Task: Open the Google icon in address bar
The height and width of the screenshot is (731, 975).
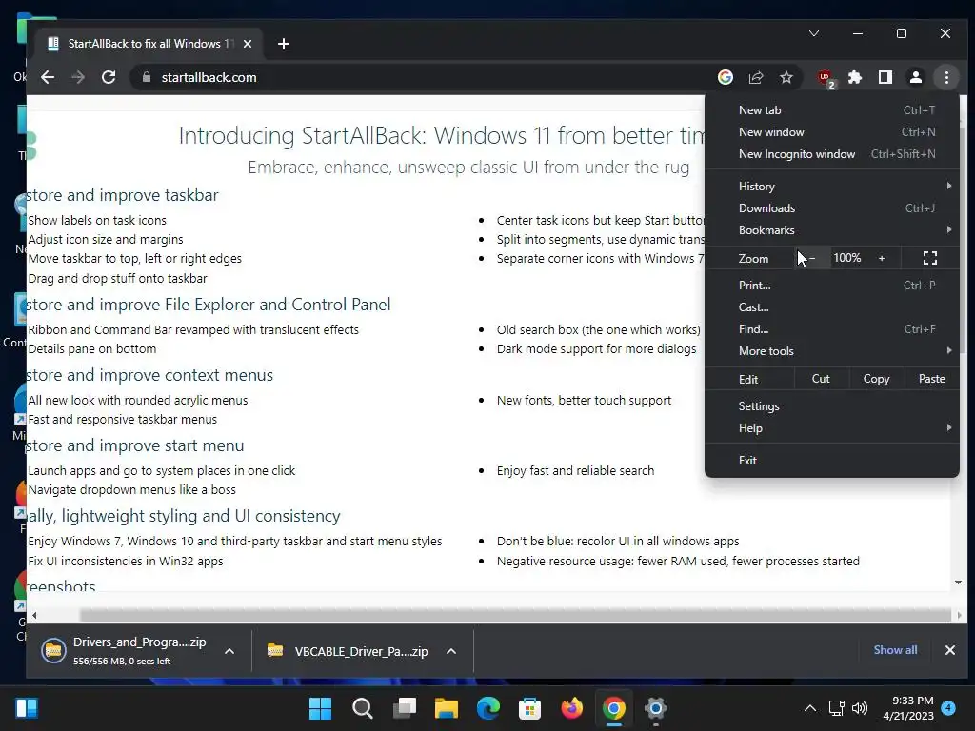Action: (x=725, y=77)
